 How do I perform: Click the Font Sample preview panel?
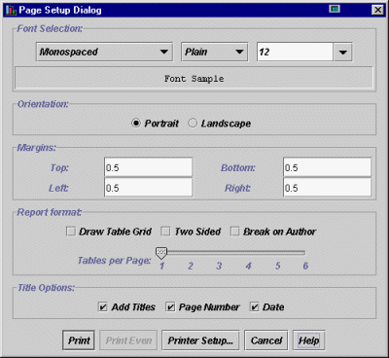[x=194, y=78]
